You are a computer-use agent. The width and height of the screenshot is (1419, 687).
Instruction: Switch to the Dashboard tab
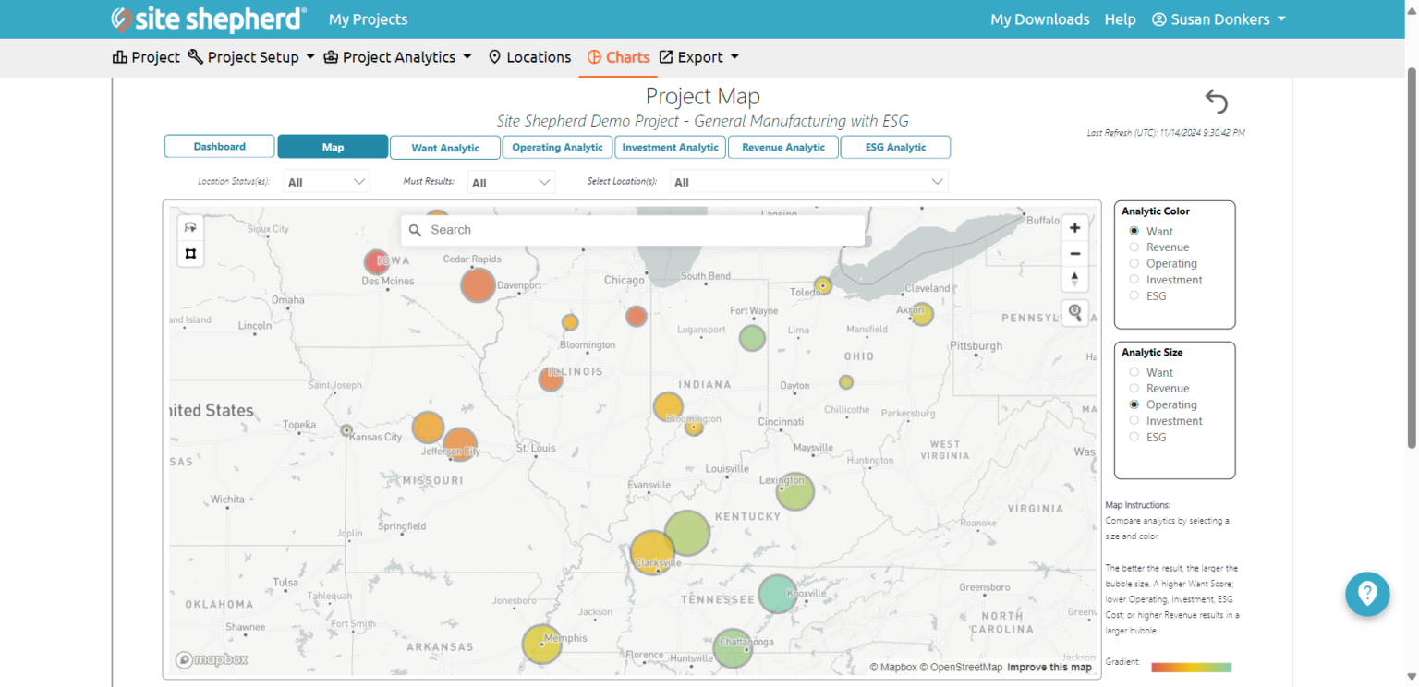pos(220,147)
